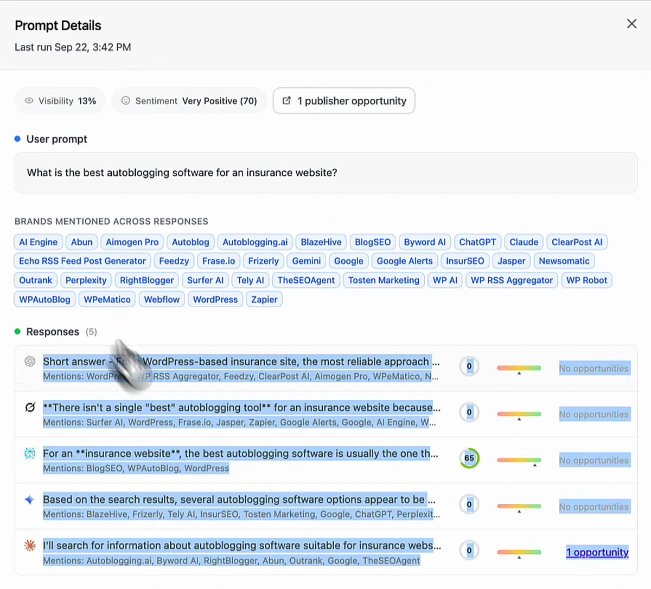Pick the InsurSEO brand tag
The width and height of the screenshot is (651, 589).
pos(465,261)
